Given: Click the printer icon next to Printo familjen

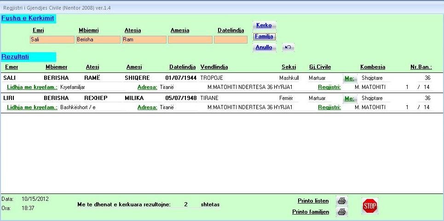Looking at the screenshot, I should click(x=341, y=212).
